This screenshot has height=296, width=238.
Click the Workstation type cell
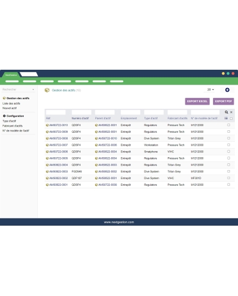pos(151,145)
